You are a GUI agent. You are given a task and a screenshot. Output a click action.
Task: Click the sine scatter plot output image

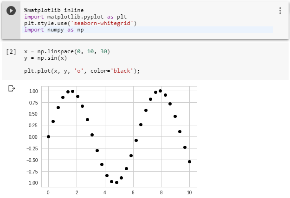[111, 141]
